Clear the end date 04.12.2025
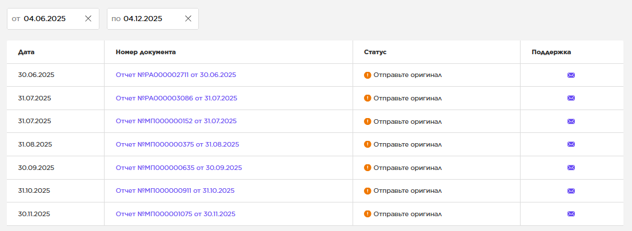This screenshot has width=632, height=231. 188,18
